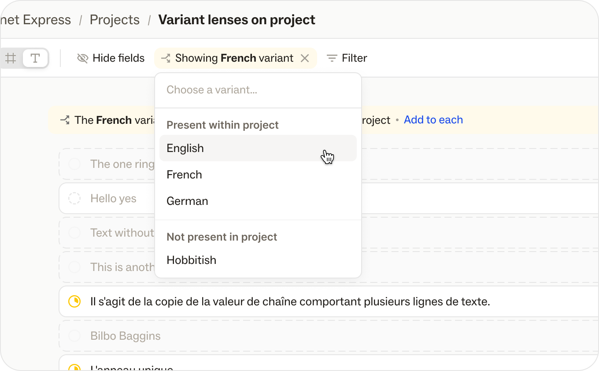Toggle status circle next to Bilbo Baggins
Viewport: 599px width, 371px height.
[74, 336]
